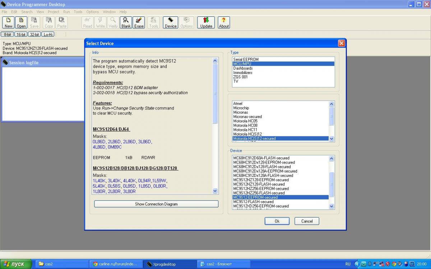Screen dimensions: 431x269
Task: Open the Tools menu
Action: click(78, 12)
